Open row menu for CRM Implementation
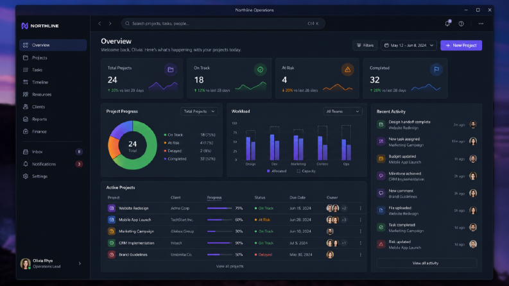The height and width of the screenshot is (286, 509). [x=360, y=243]
